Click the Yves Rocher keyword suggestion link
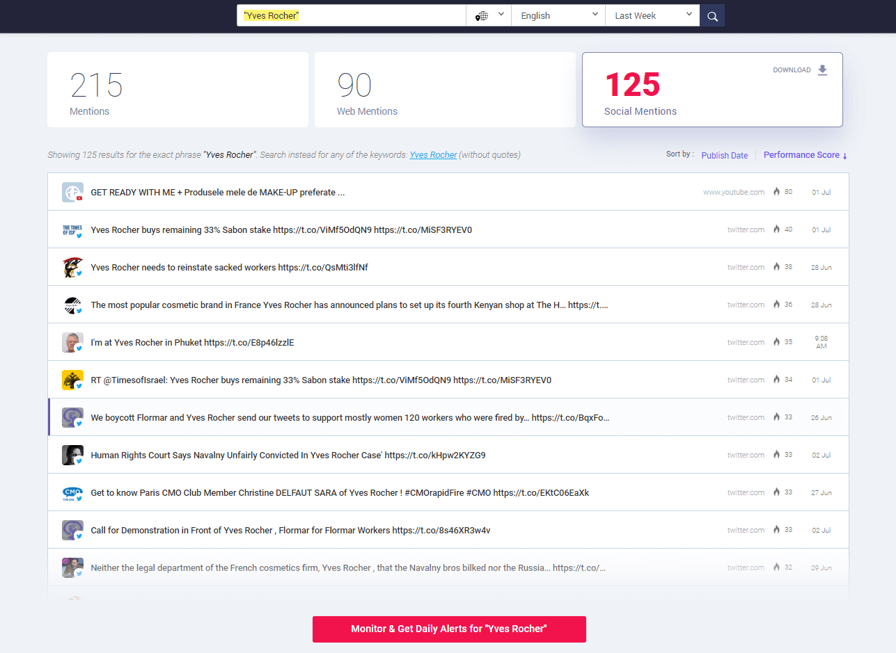The width and height of the screenshot is (896, 653). (432, 154)
